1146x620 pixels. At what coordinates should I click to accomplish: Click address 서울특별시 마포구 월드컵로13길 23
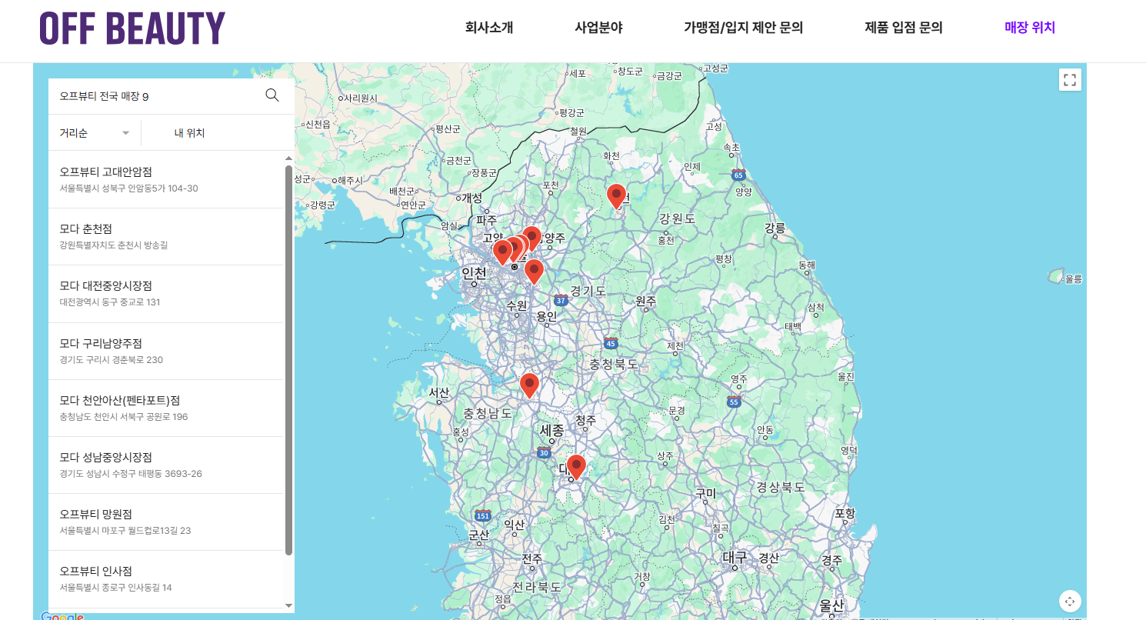[125, 531]
